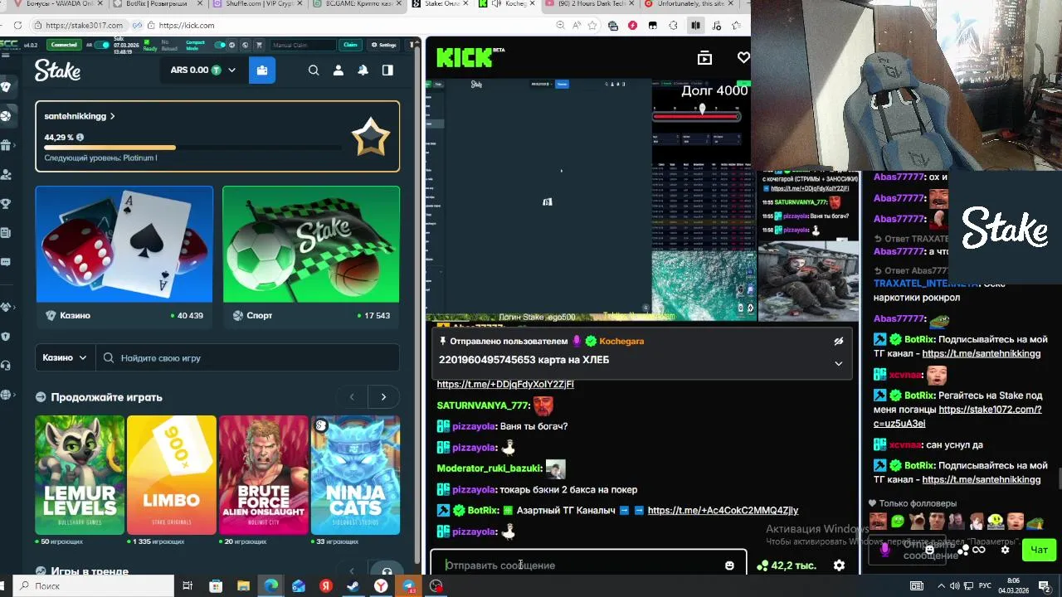
Task: Click the VIP star badge icon
Action: coord(371,137)
